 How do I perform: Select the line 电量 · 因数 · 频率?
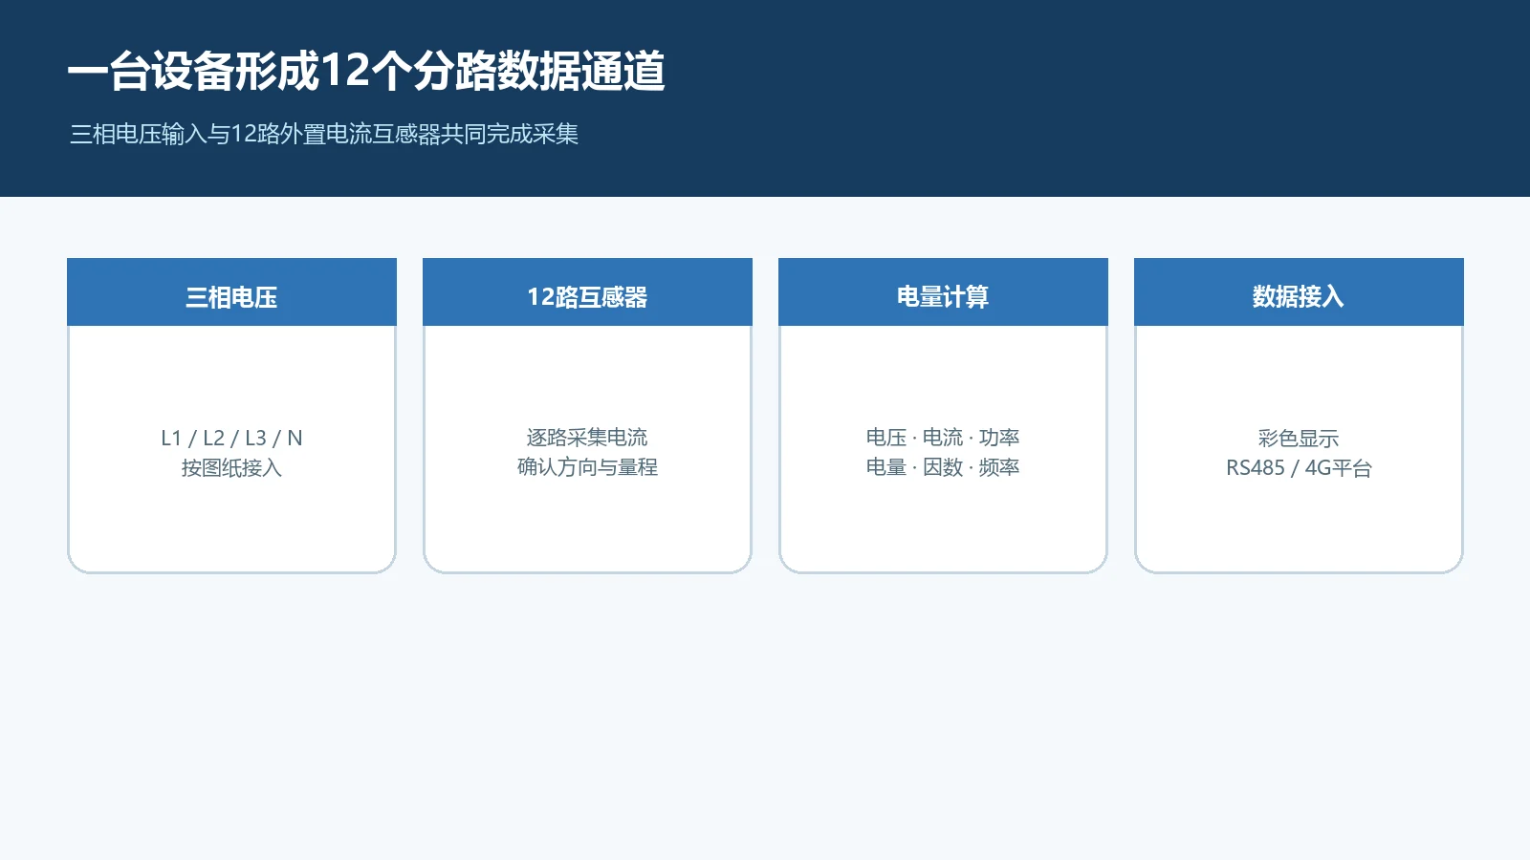(943, 467)
